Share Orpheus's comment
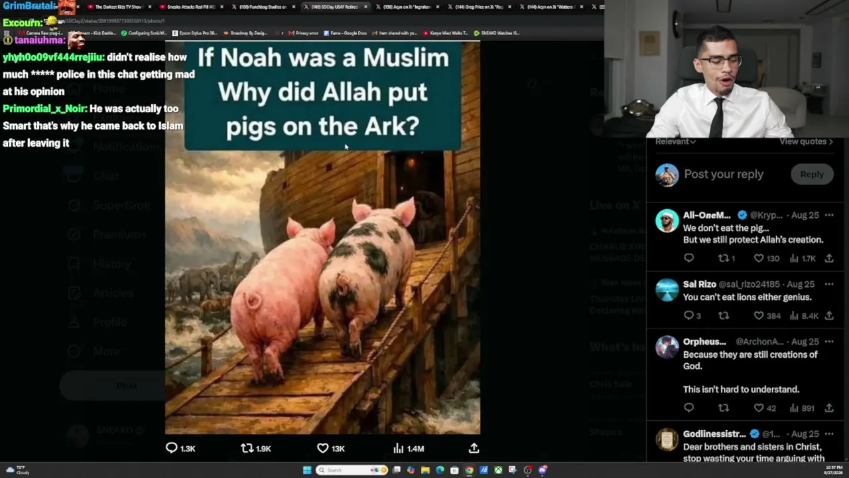Image resolution: width=849 pixels, height=478 pixels. [x=829, y=408]
